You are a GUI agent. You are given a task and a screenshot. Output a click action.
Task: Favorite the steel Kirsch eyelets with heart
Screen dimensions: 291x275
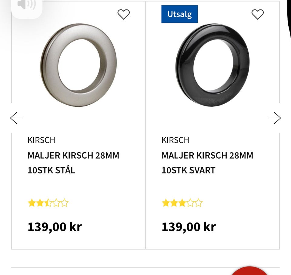click(x=124, y=14)
